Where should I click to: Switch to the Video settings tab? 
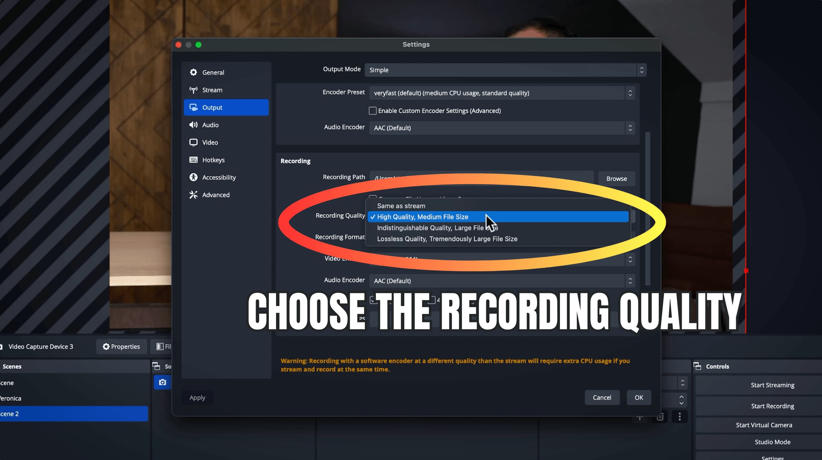(226, 142)
